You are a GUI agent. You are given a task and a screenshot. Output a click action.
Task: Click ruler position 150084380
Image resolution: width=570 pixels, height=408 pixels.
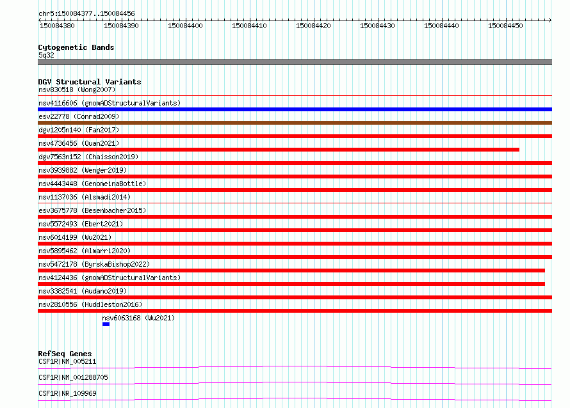[x=57, y=26]
